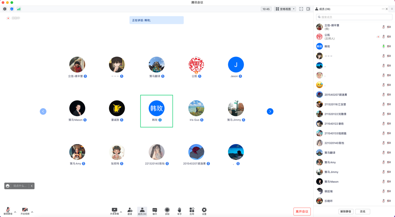Toggle the side panel layout icon
Viewport: 395px width, 217px height.
coord(308,9)
